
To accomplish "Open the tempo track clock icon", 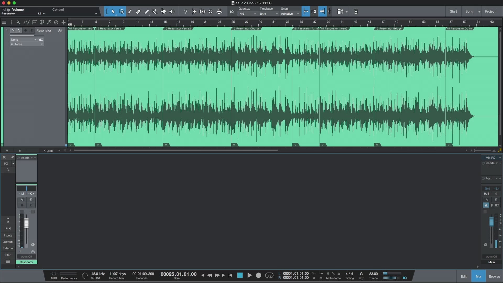I will (56, 23).
